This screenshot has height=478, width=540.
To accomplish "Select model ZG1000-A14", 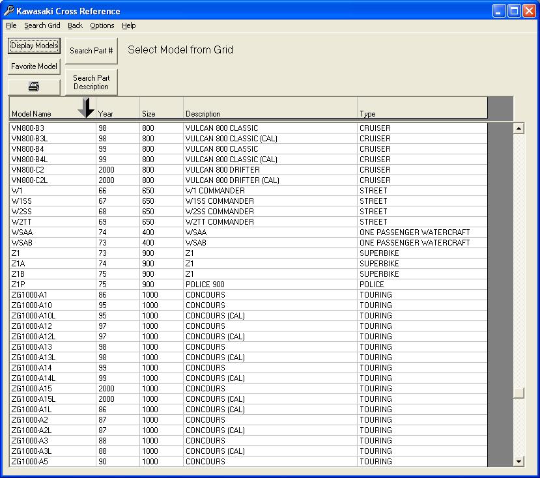I will pos(248,368).
